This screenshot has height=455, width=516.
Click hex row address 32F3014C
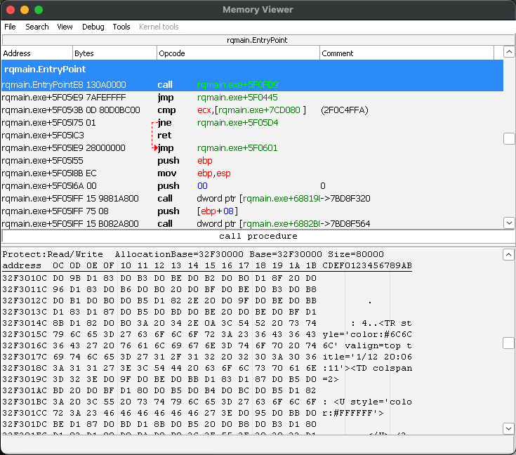pos(25,323)
